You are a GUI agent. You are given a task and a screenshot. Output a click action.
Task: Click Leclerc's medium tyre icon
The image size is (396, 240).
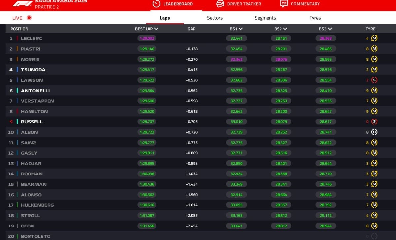tap(374, 38)
